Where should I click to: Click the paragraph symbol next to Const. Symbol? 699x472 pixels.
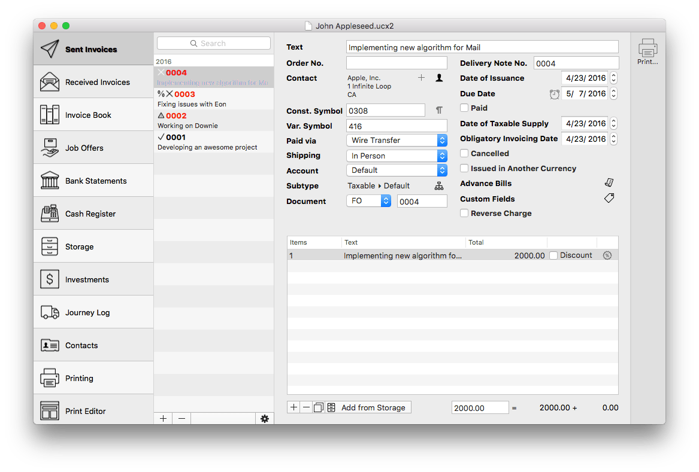(439, 109)
